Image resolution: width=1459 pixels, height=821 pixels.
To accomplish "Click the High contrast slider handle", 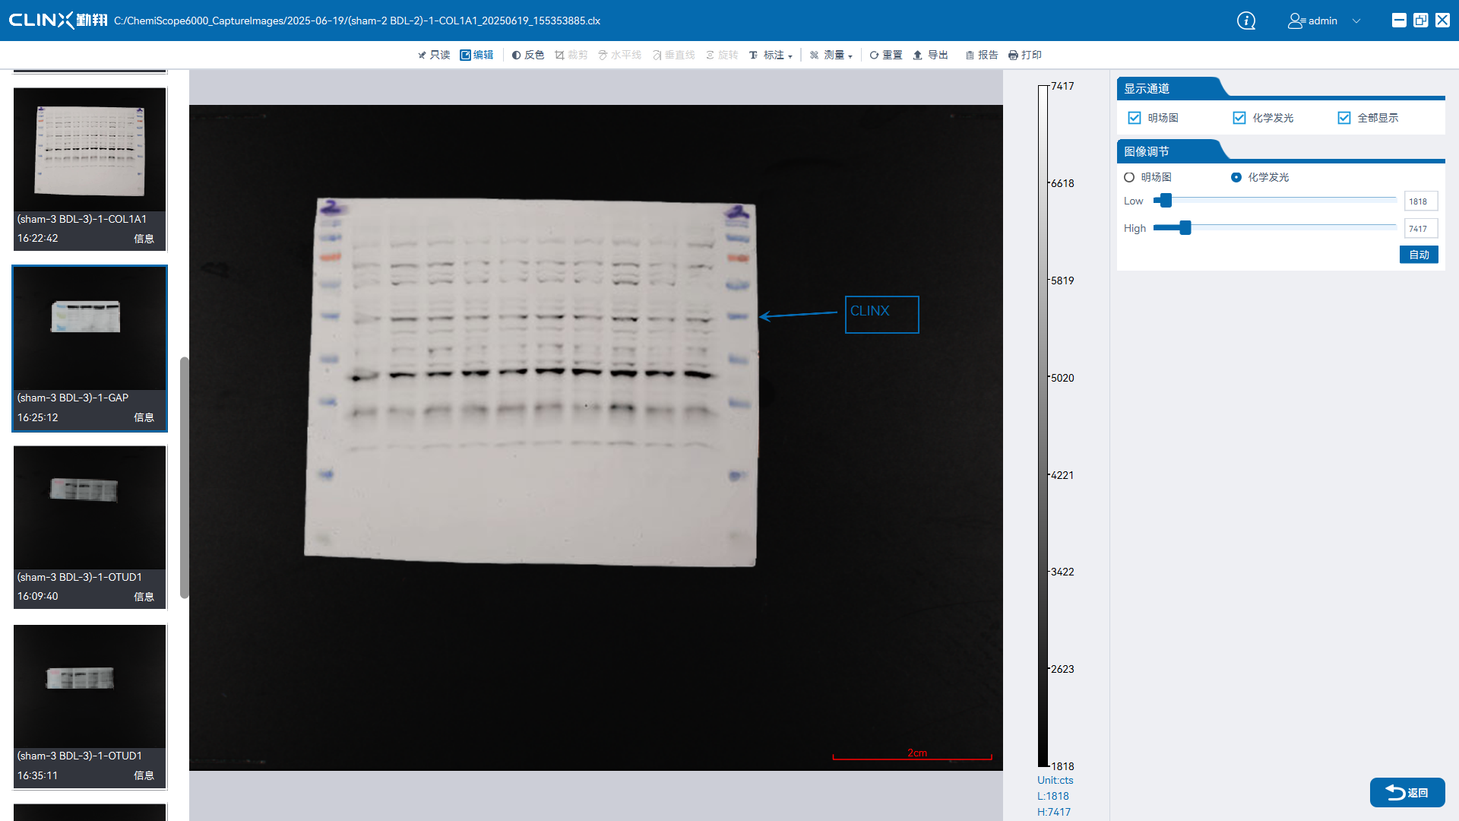I will pos(1185,227).
